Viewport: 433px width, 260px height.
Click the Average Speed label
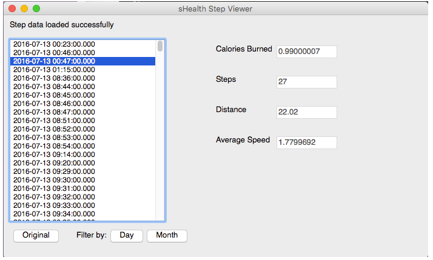[x=243, y=140]
